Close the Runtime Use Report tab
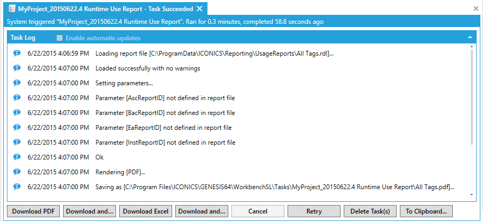Viewport: 483px width, 222px height. pos(200,9)
